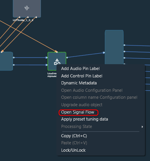
Task: Click the input pin on the tall right block
Action: click(104, 52)
